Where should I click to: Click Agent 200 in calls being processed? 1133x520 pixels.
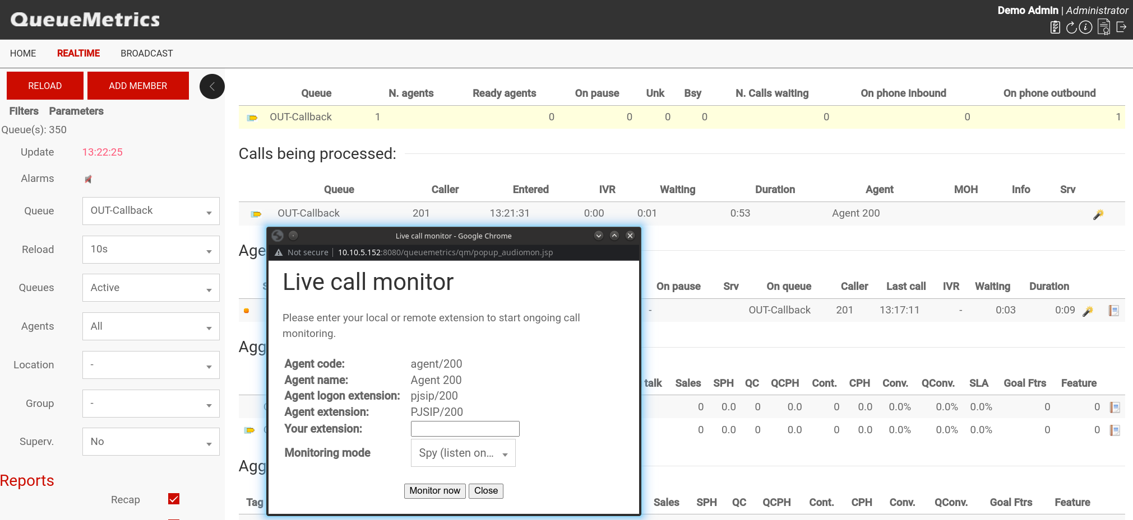pyautogui.click(x=856, y=213)
